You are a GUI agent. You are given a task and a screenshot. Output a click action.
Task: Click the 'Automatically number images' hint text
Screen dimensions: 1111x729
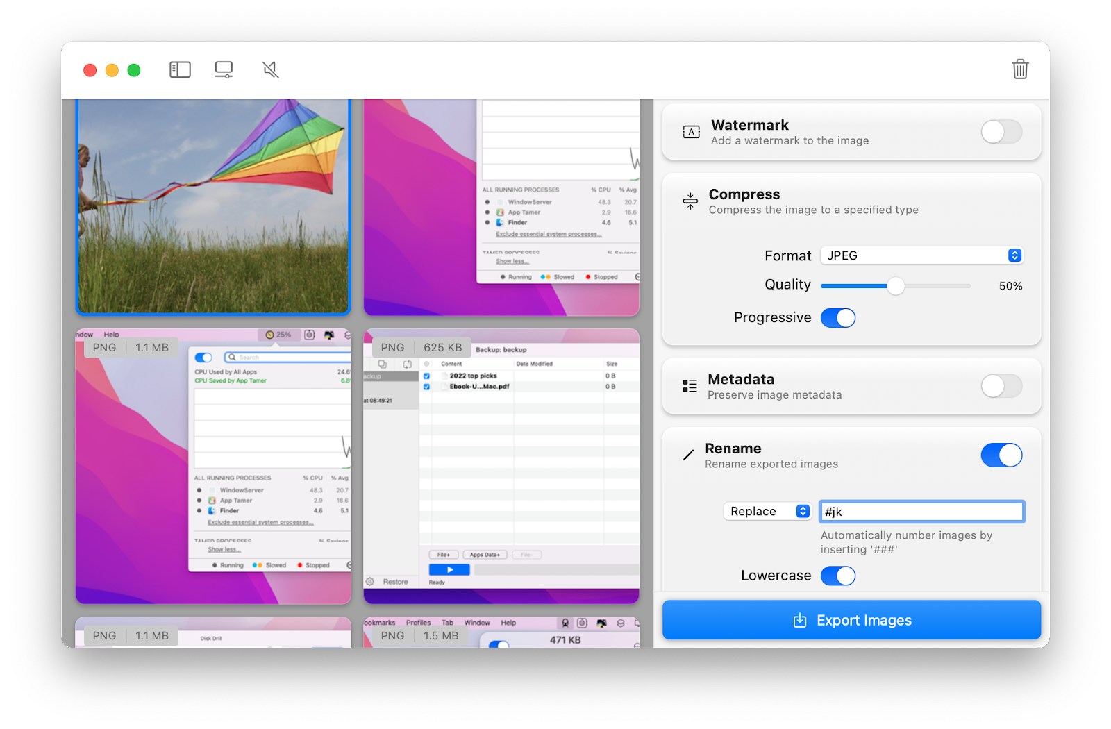(906, 542)
